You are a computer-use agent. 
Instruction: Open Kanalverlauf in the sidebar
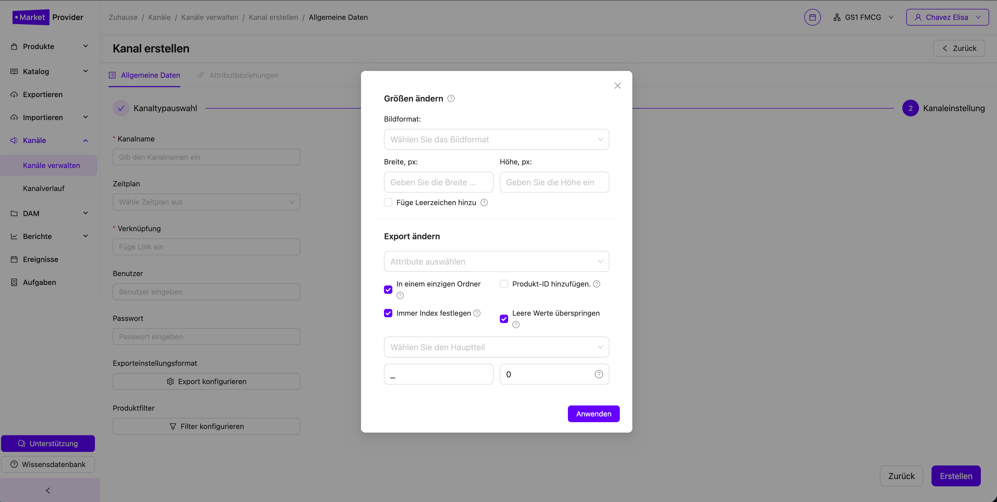pyautogui.click(x=43, y=188)
